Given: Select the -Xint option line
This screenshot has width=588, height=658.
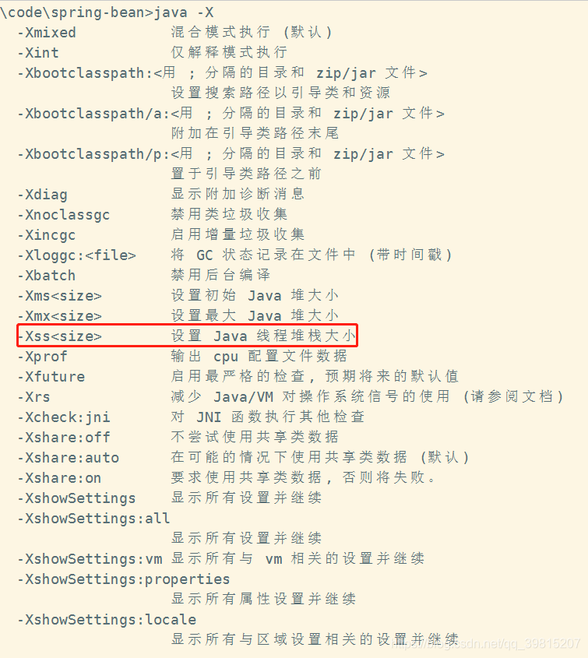Looking at the screenshot, I should (x=38, y=52).
